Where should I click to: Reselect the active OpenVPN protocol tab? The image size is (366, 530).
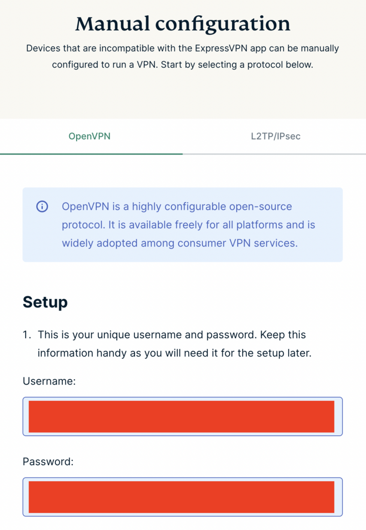(x=90, y=136)
